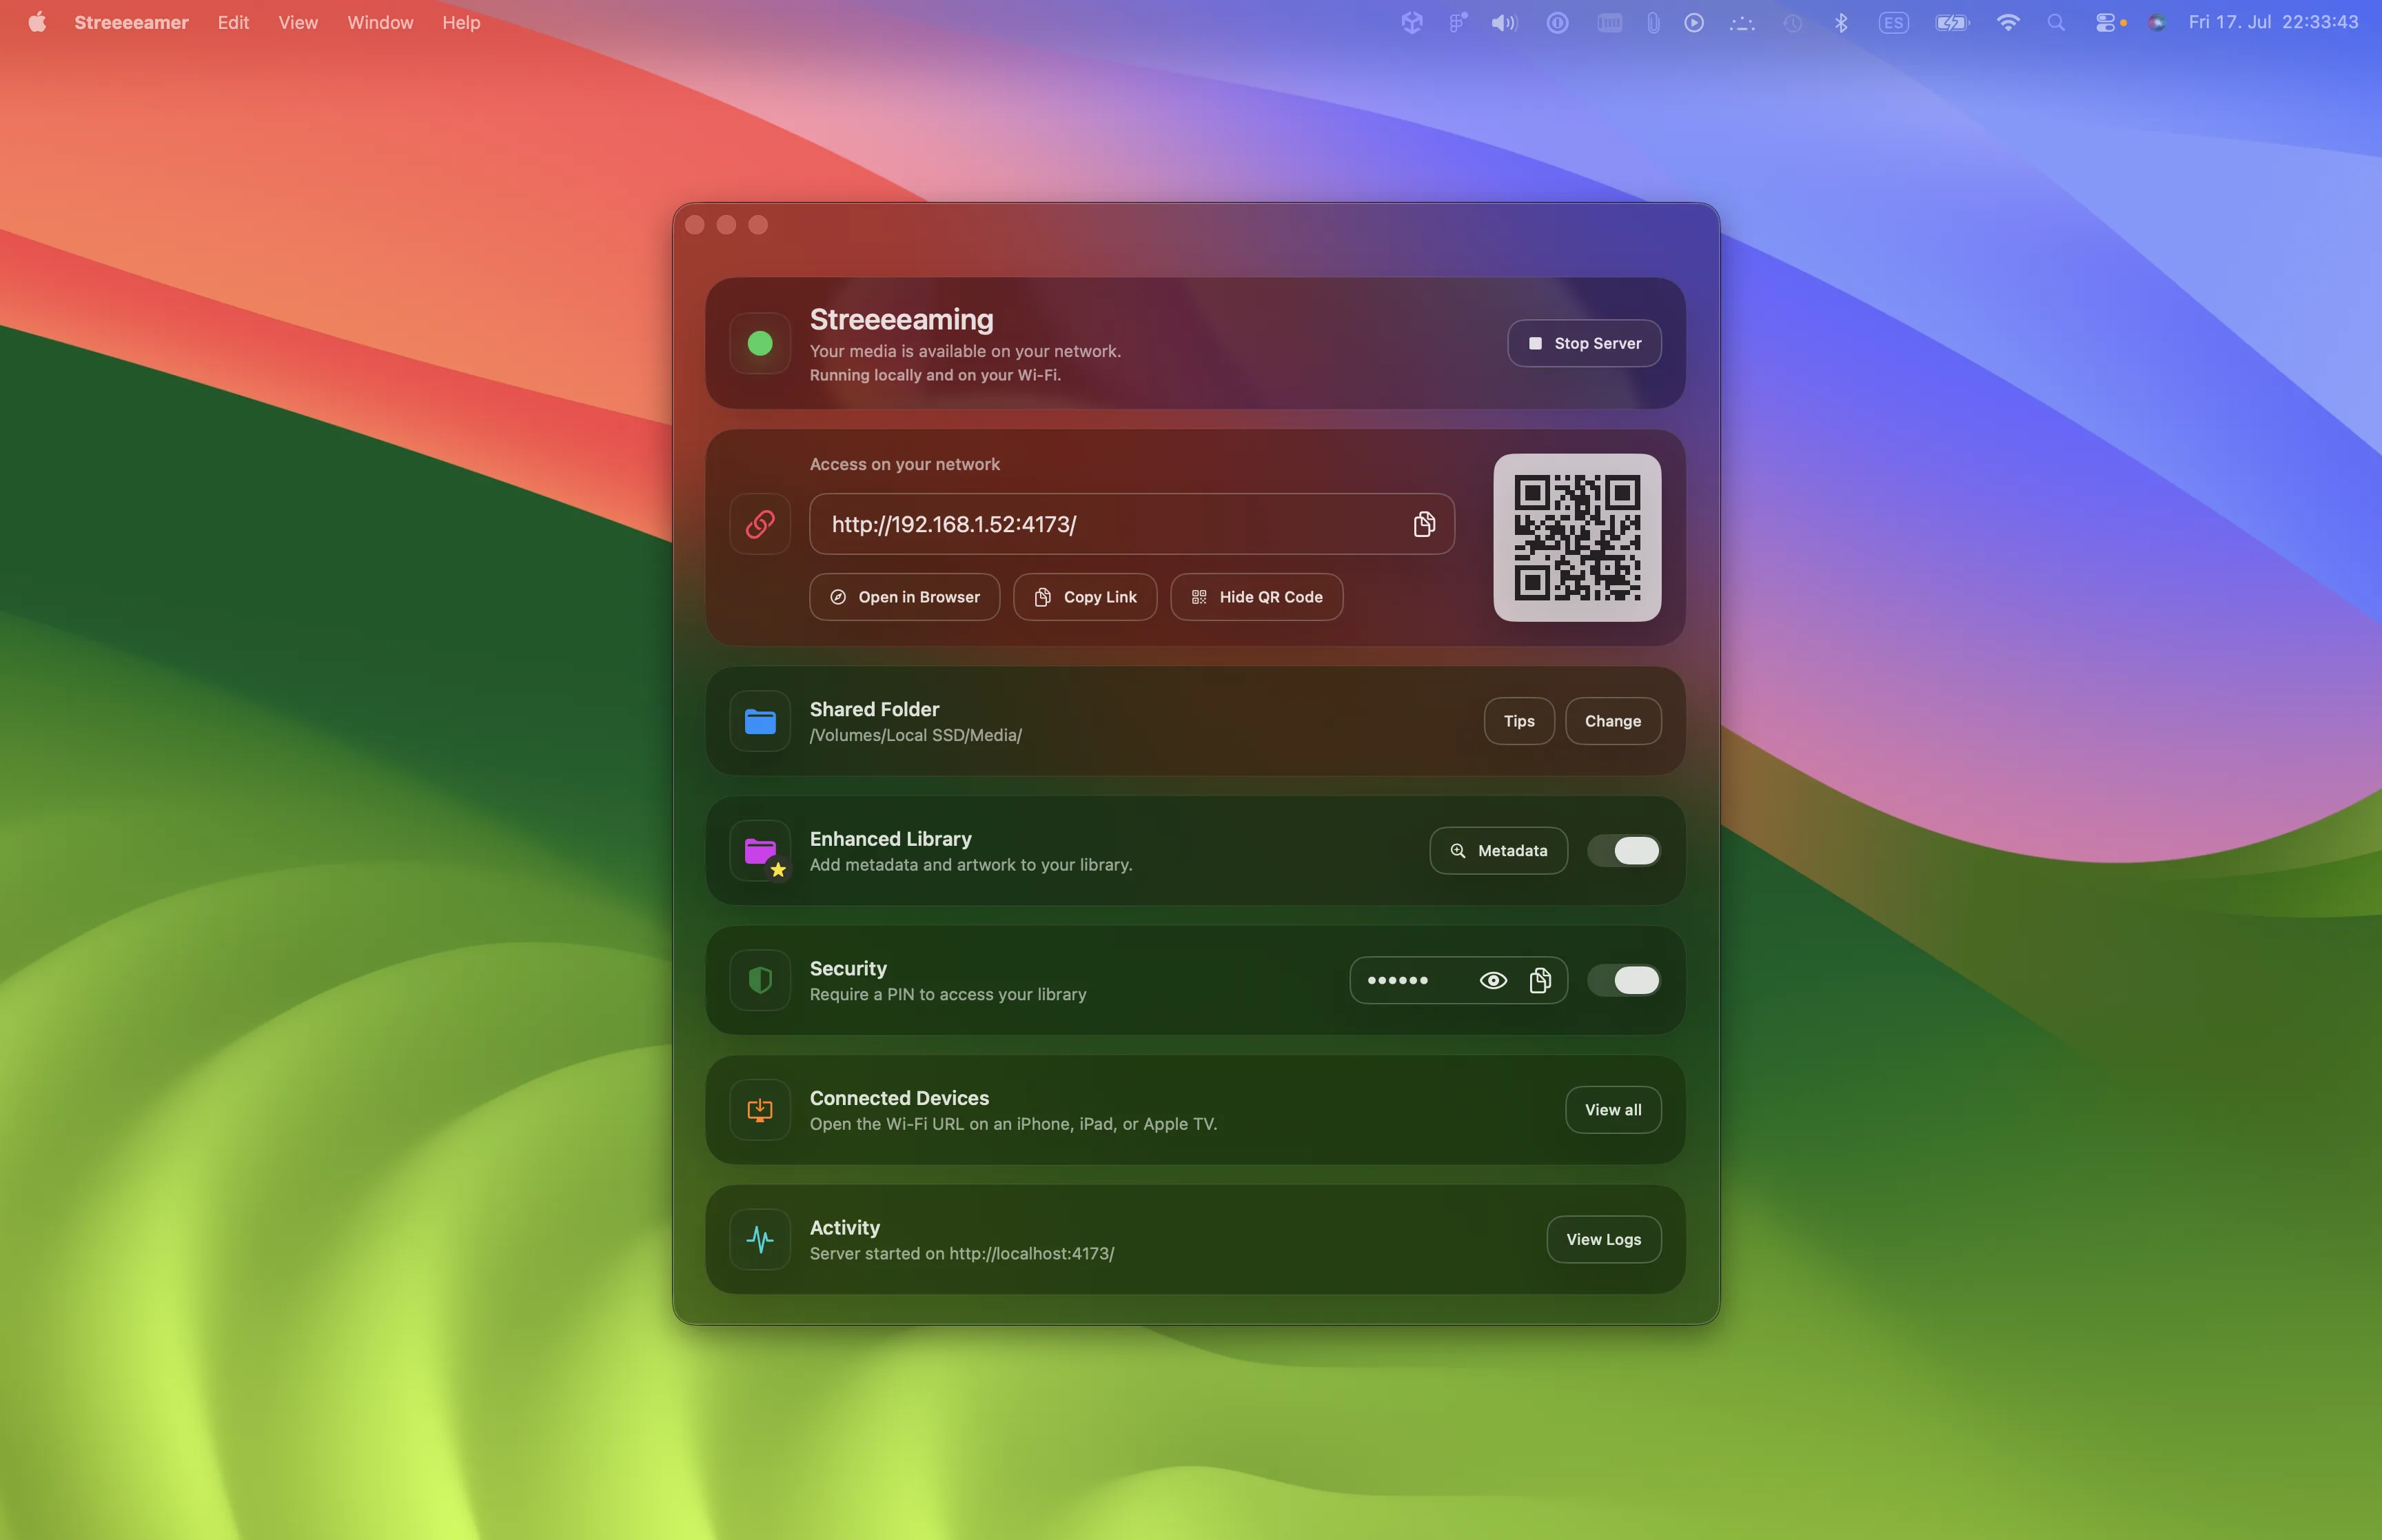The width and height of the screenshot is (2382, 1540).
Task: Click the Connected Devices download icon
Action: click(760, 1110)
